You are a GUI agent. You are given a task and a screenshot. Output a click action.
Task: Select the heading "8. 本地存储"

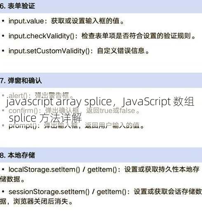[17, 155]
